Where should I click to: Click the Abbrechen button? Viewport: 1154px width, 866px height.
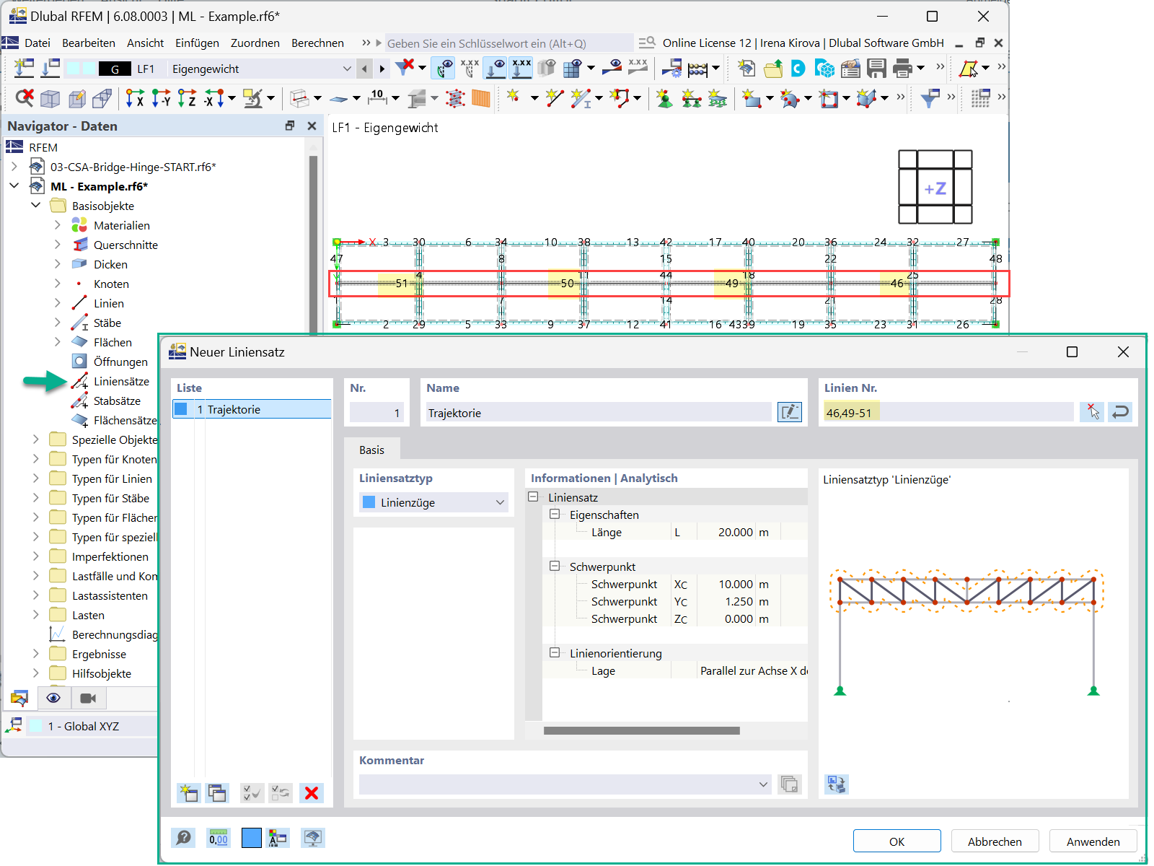click(995, 841)
